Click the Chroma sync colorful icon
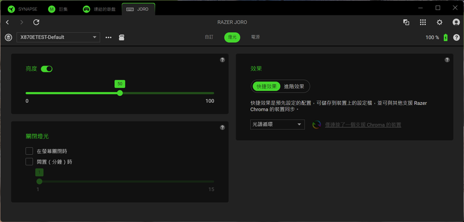This screenshot has width=464, height=222. [x=316, y=124]
